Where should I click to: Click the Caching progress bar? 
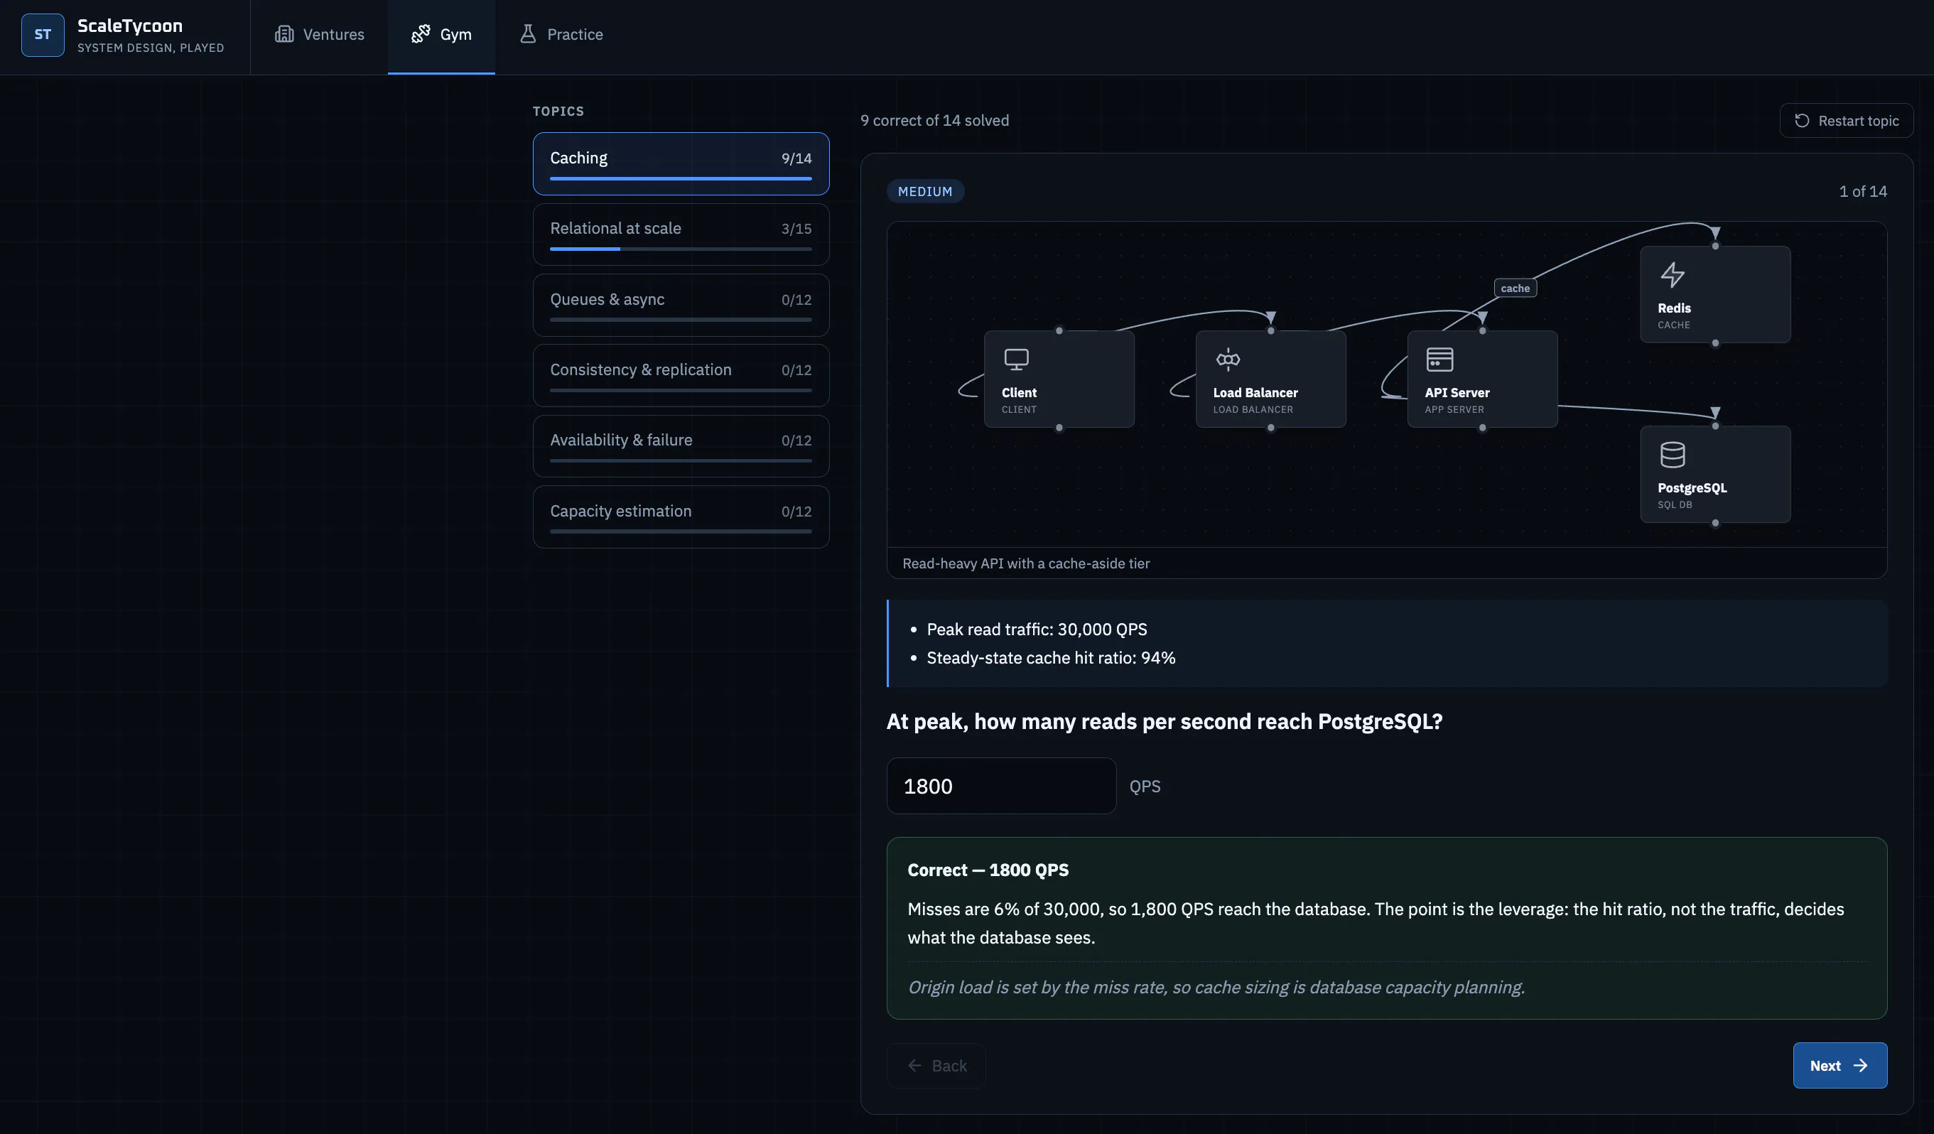[681, 179]
